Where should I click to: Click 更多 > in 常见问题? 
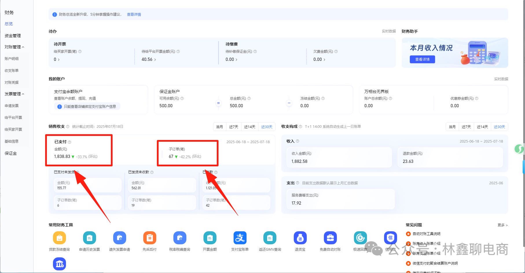502,225
